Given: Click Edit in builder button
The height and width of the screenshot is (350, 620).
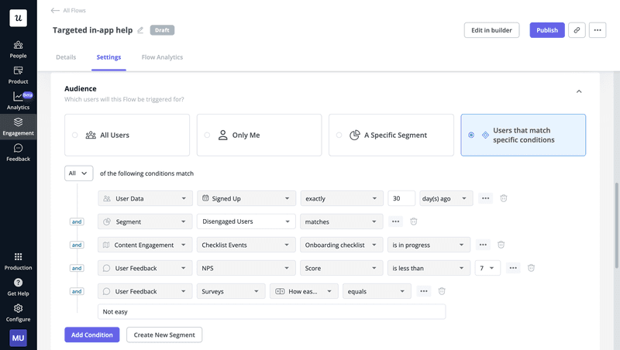Looking at the screenshot, I should click(491, 30).
